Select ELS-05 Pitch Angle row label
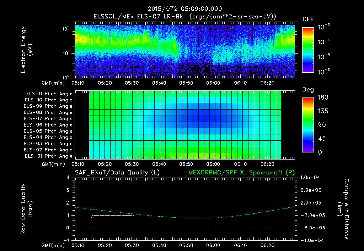Viewport: 364px width, 251px height. pos(48,131)
